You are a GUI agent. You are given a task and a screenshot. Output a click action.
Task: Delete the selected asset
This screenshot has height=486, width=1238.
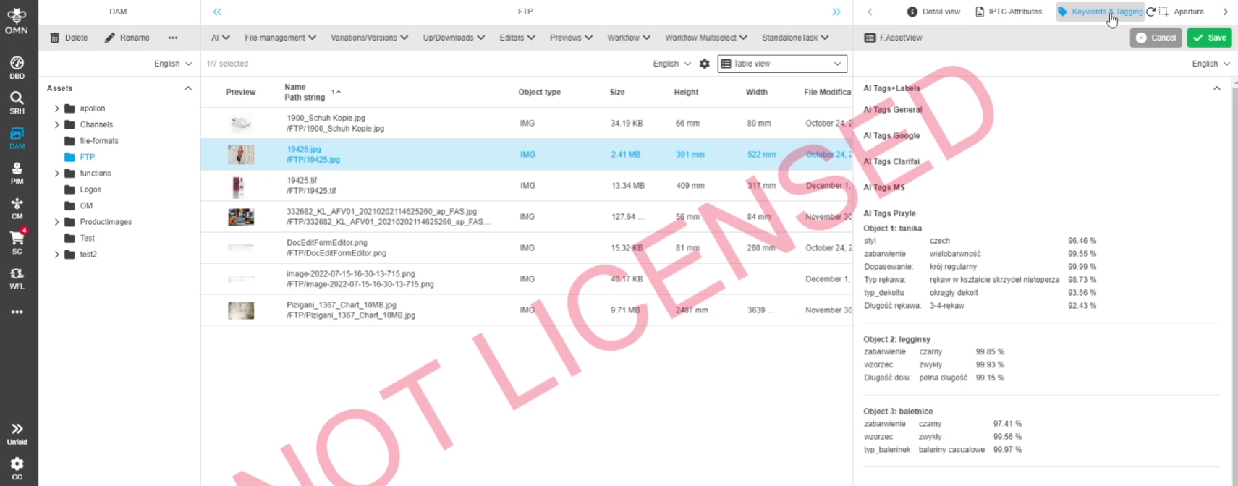69,38
